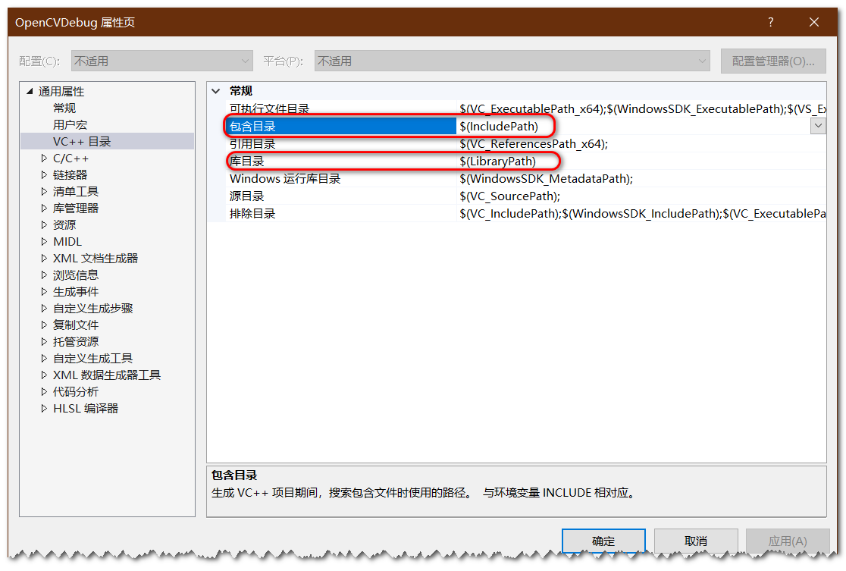Collapse the 通用属性 tree node

[30, 91]
